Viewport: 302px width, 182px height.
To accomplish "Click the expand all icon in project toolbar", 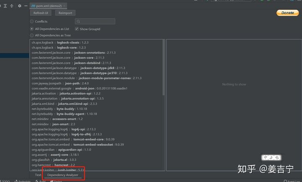I will click(x=5, y=6).
